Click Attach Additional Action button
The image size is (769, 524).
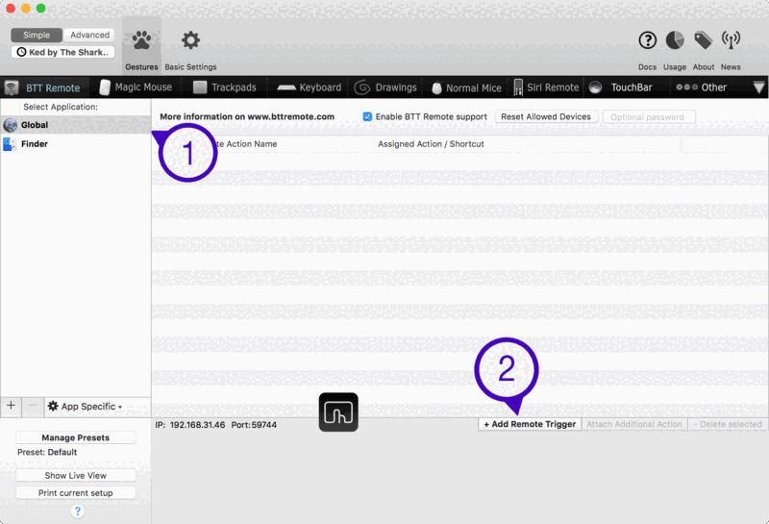(634, 424)
